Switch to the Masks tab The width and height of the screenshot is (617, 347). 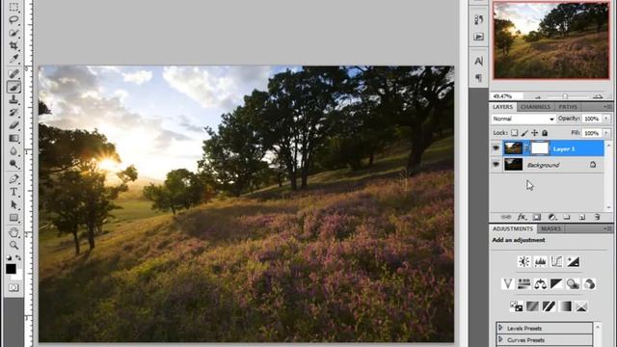(x=550, y=229)
